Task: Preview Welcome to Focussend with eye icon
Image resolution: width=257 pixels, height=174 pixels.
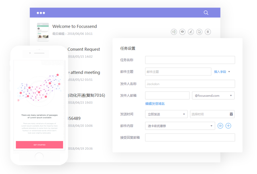Action: tap(182, 32)
